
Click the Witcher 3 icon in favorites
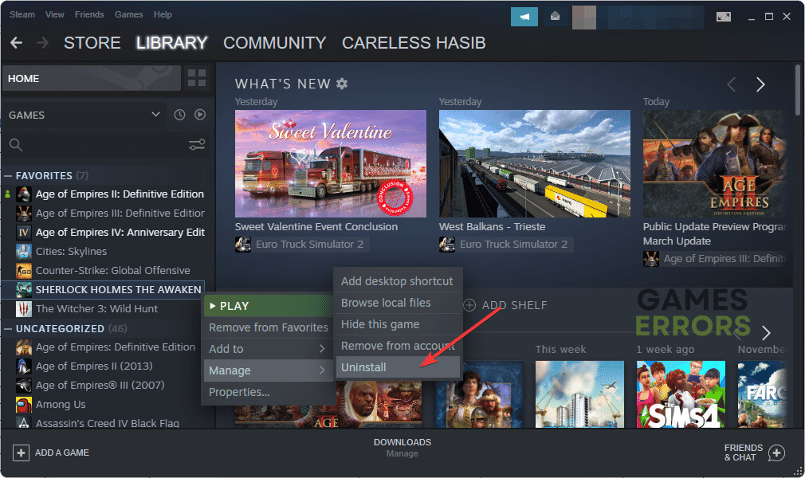click(24, 309)
